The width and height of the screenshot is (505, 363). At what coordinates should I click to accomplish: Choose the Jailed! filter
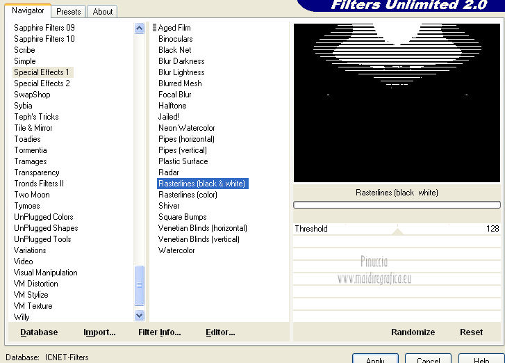click(168, 117)
